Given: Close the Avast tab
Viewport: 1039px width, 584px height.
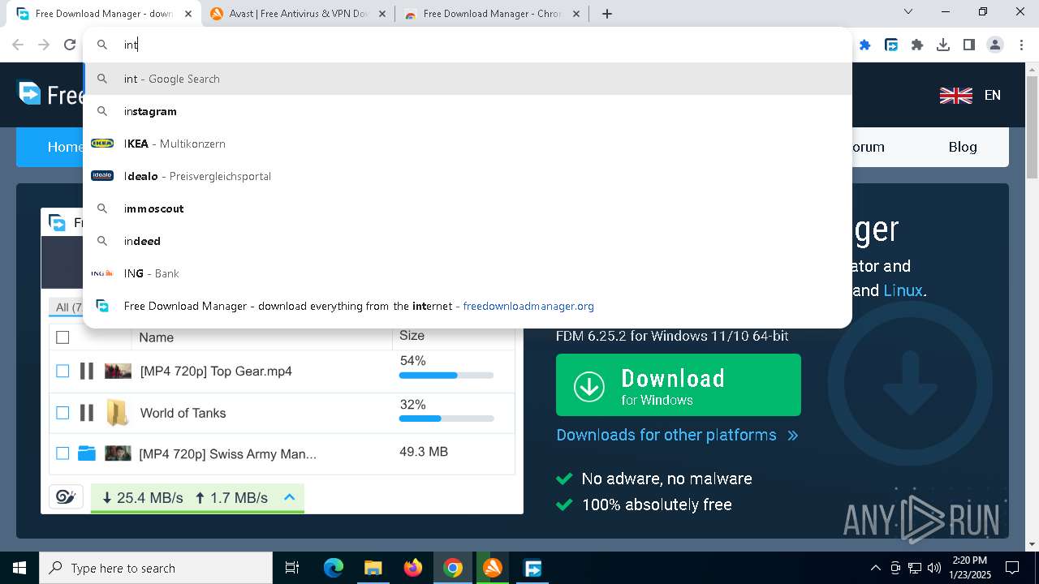Looking at the screenshot, I should [382, 14].
